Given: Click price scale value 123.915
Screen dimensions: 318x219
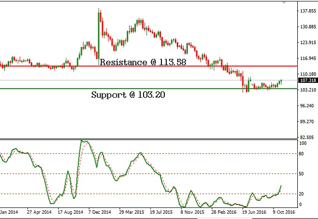Looking at the screenshot, I should pyautogui.click(x=308, y=42).
